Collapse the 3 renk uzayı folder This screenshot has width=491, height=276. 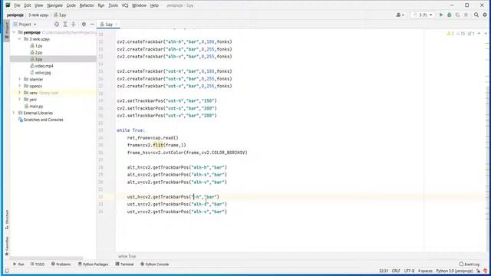click(x=20, y=39)
